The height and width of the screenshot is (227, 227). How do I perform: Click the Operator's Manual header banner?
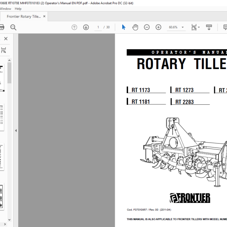[x=177, y=52]
